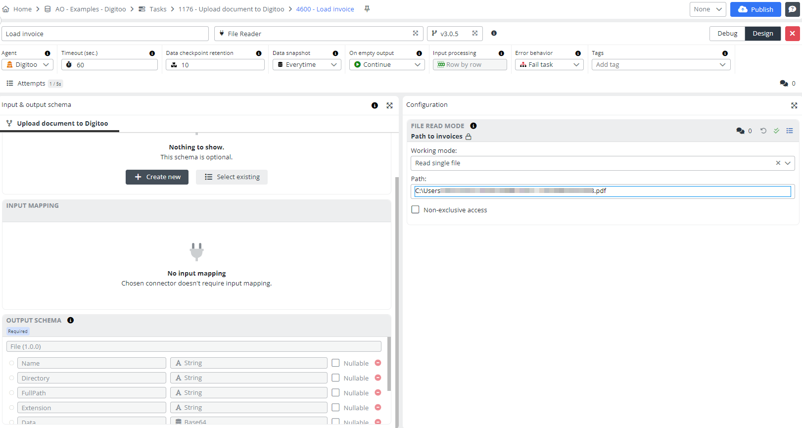This screenshot has height=428, width=802.
Task: Open the Data snapshot Everytime dropdown
Action: click(x=306, y=65)
